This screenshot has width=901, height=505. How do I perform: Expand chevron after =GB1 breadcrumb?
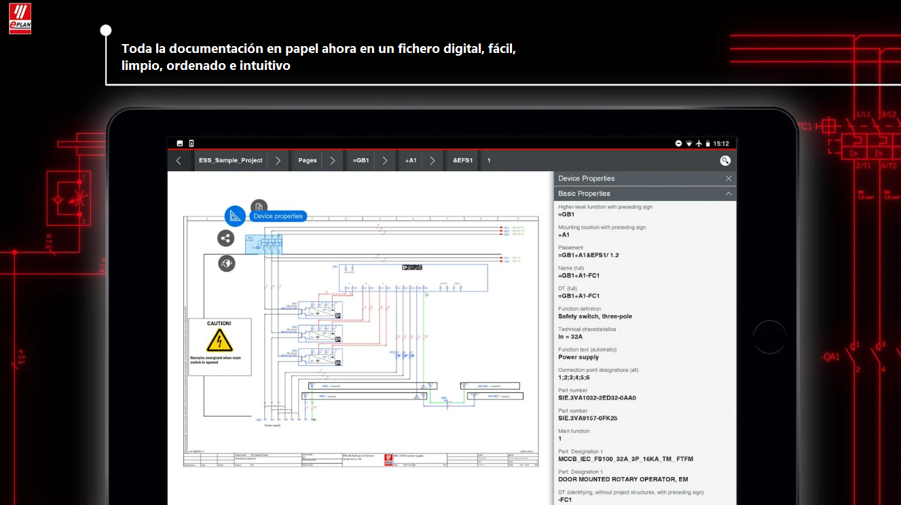click(384, 161)
